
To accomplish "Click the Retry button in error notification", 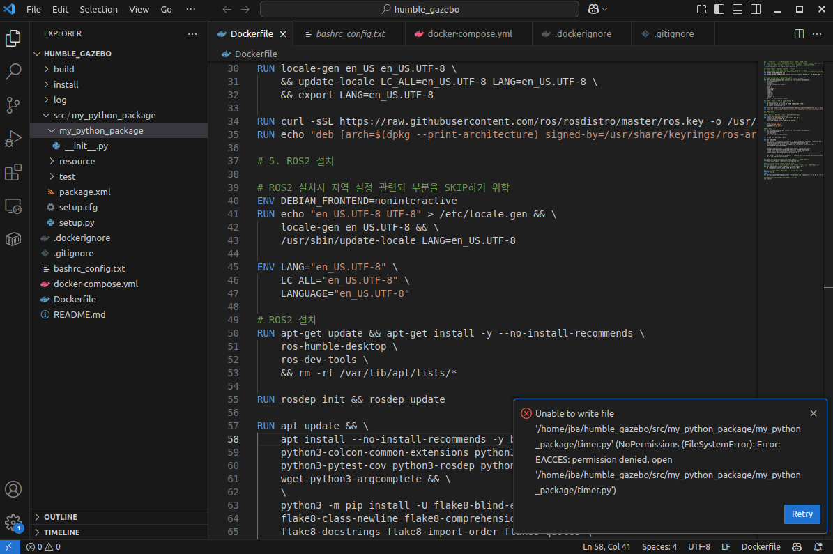I will coord(802,514).
